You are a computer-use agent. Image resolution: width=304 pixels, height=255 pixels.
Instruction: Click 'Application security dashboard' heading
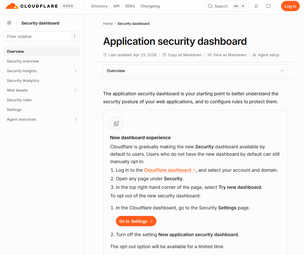pyautogui.click(x=175, y=41)
